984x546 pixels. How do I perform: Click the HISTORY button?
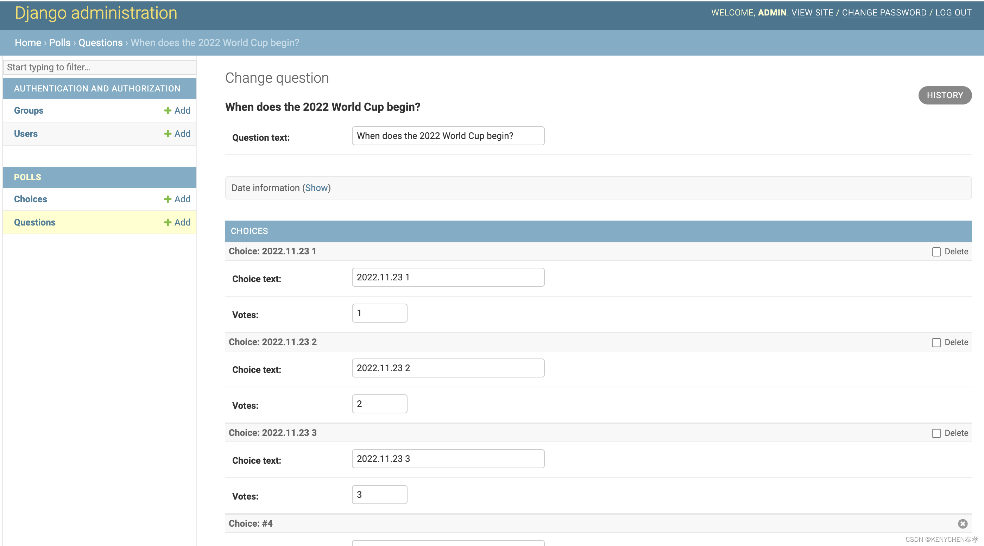pos(945,95)
